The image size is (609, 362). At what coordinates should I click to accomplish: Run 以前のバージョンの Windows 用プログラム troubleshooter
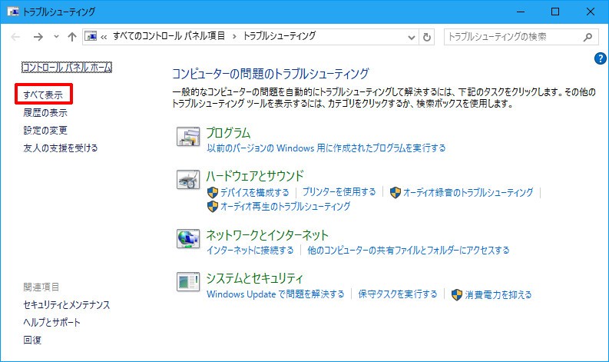point(326,148)
